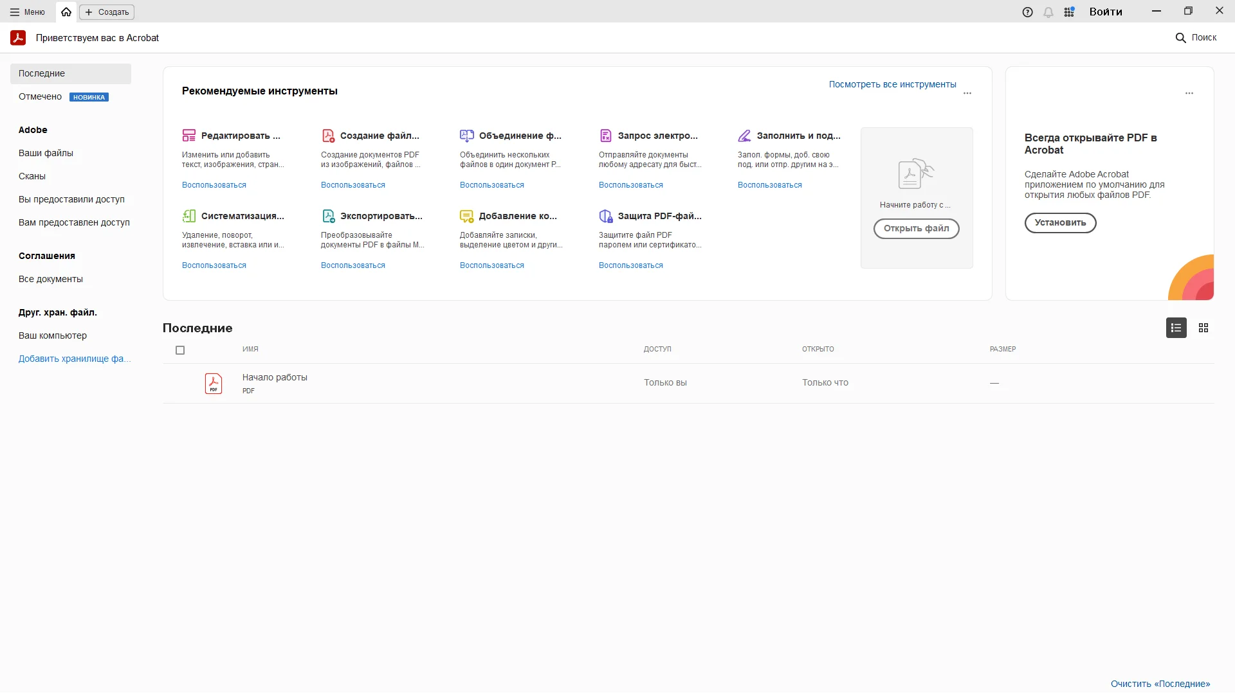Toggle the select-all checkbox in recent files

(180, 350)
